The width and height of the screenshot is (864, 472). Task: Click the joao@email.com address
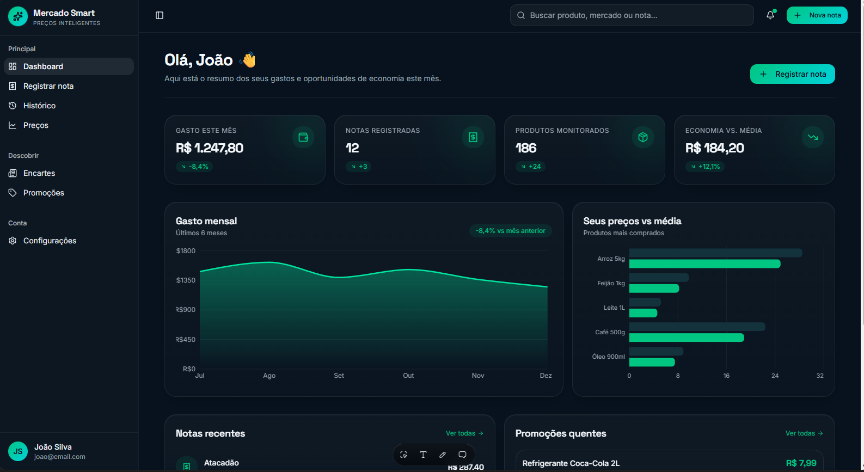coord(59,457)
